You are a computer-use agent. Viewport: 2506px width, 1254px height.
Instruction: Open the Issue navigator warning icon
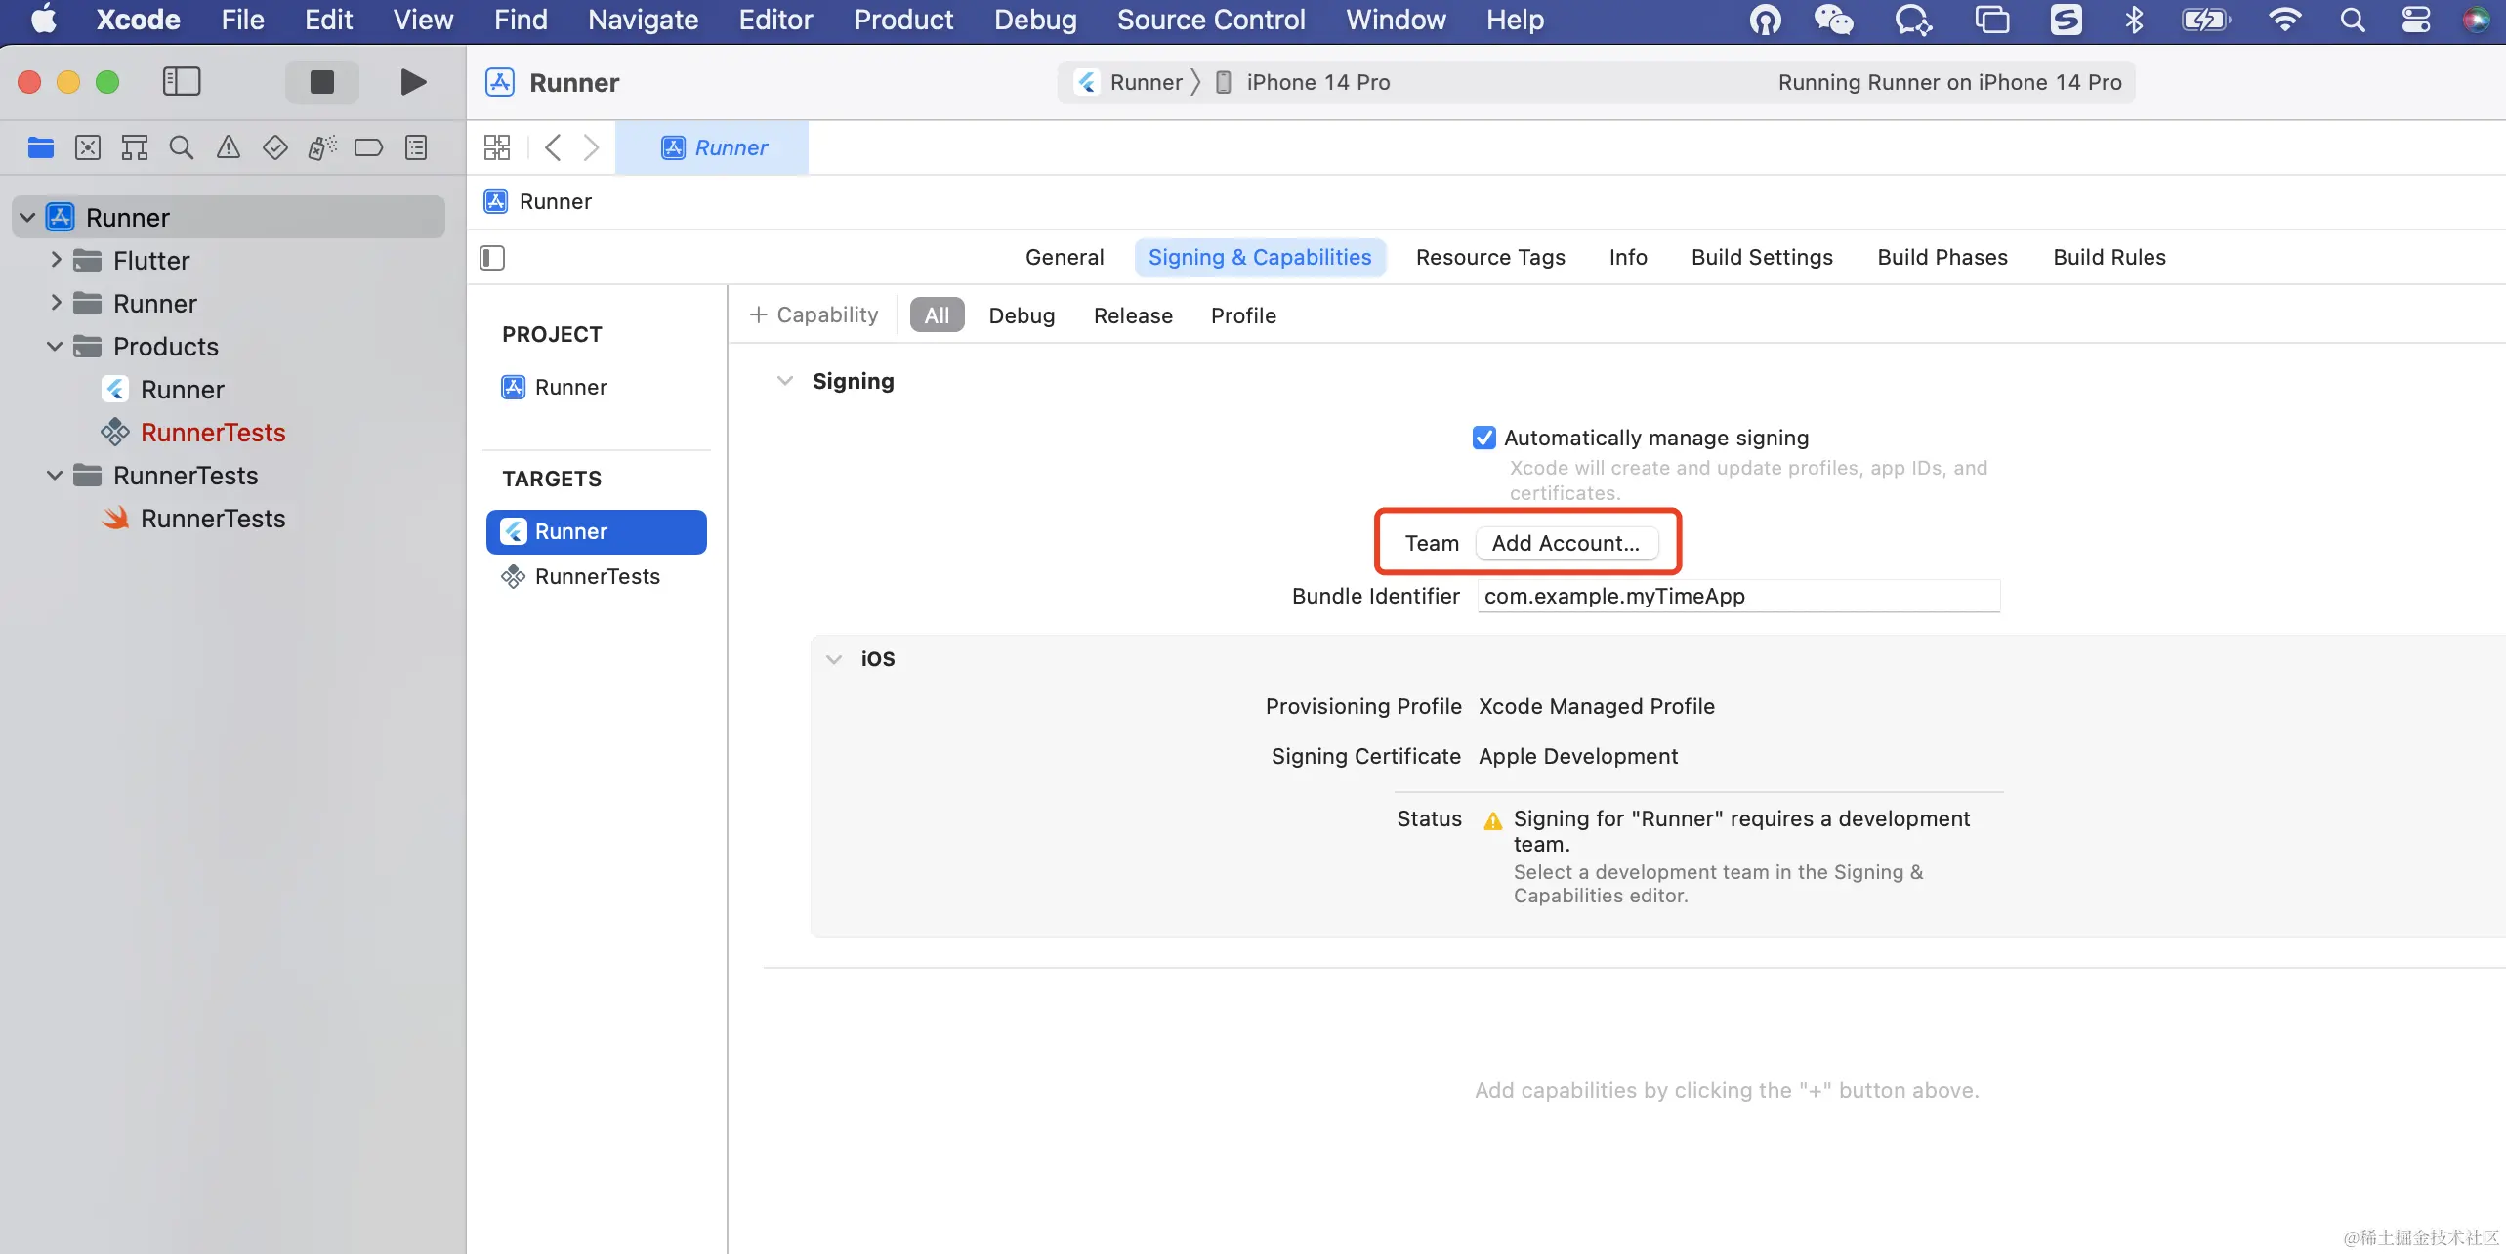pos(228,147)
